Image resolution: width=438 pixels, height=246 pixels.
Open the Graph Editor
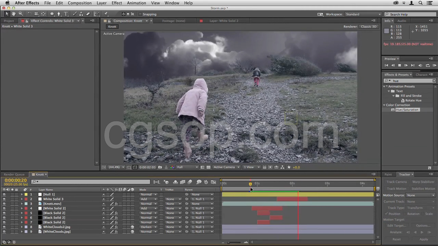214,182
